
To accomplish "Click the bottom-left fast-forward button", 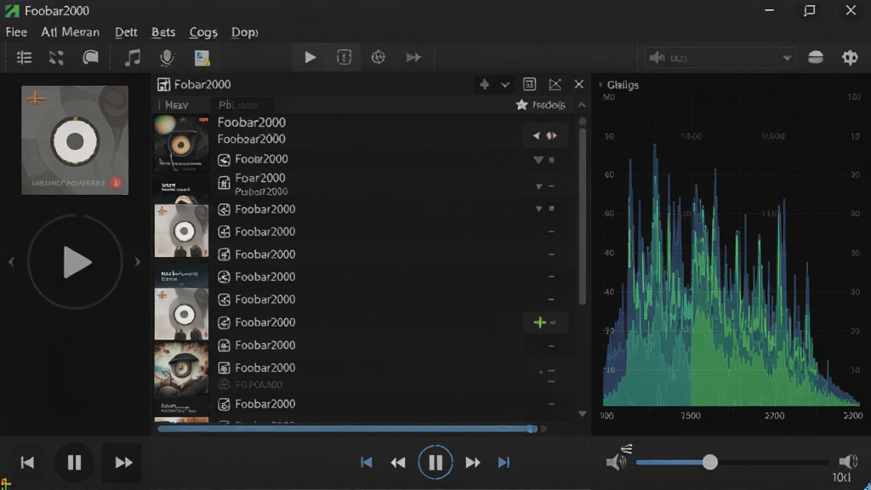I will (123, 462).
